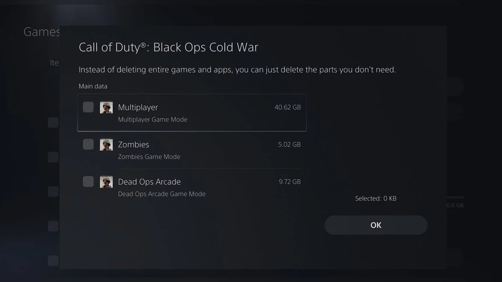The height and width of the screenshot is (282, 502).
Task: Click the 40.62 GB size value
Action: 287,107
